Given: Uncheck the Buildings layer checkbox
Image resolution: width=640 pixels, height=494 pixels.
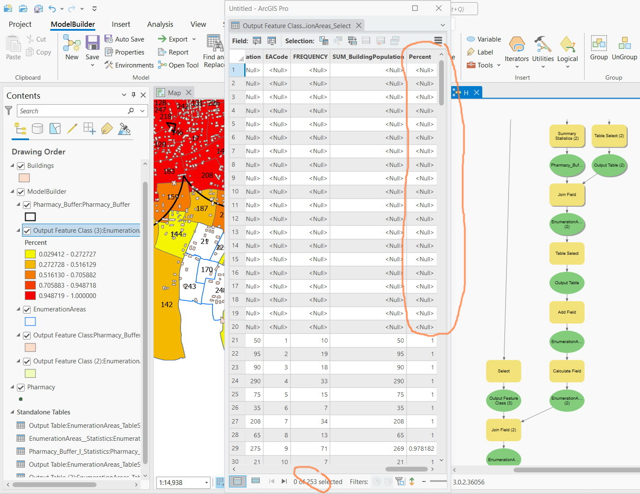Looking at the screenshot, I should pos(21,166).
